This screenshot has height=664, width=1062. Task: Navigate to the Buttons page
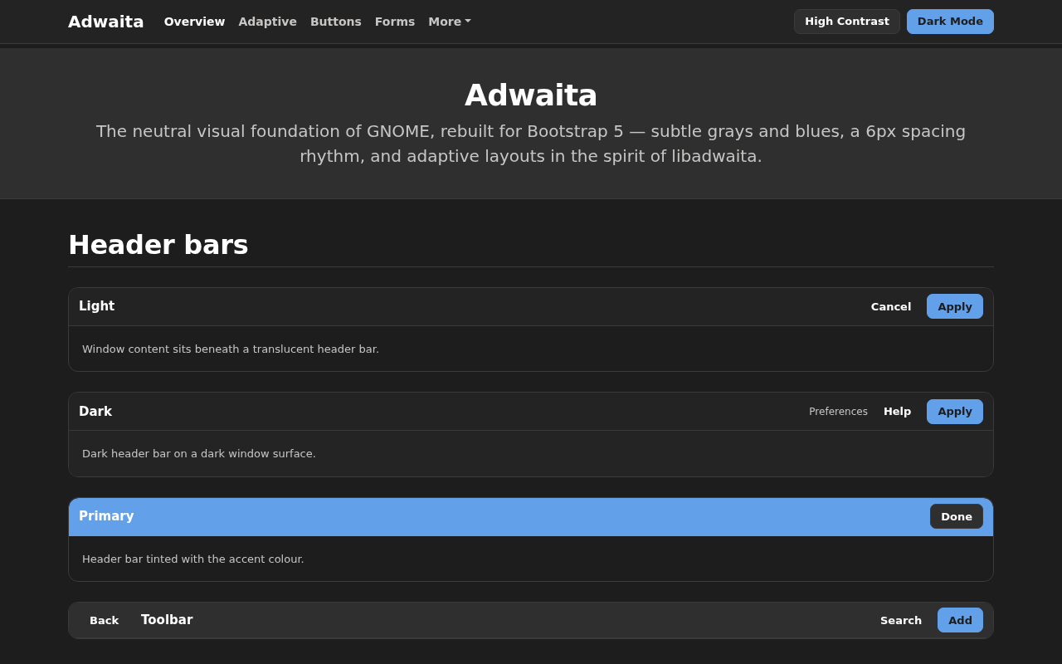coord(335,22)
